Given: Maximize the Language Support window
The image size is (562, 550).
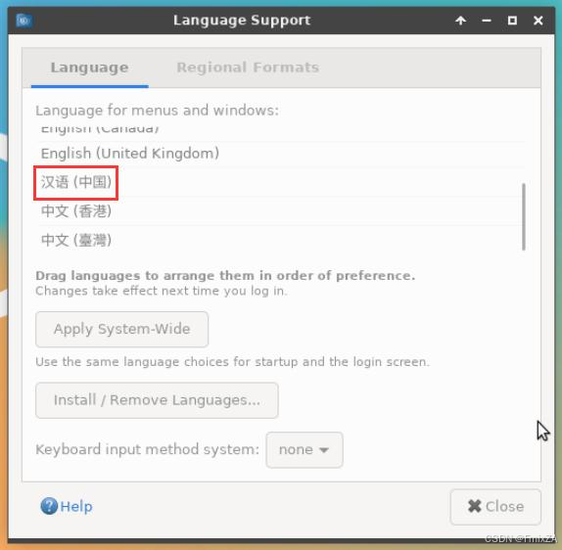Looking at the screenshot, I should (512, 21).
